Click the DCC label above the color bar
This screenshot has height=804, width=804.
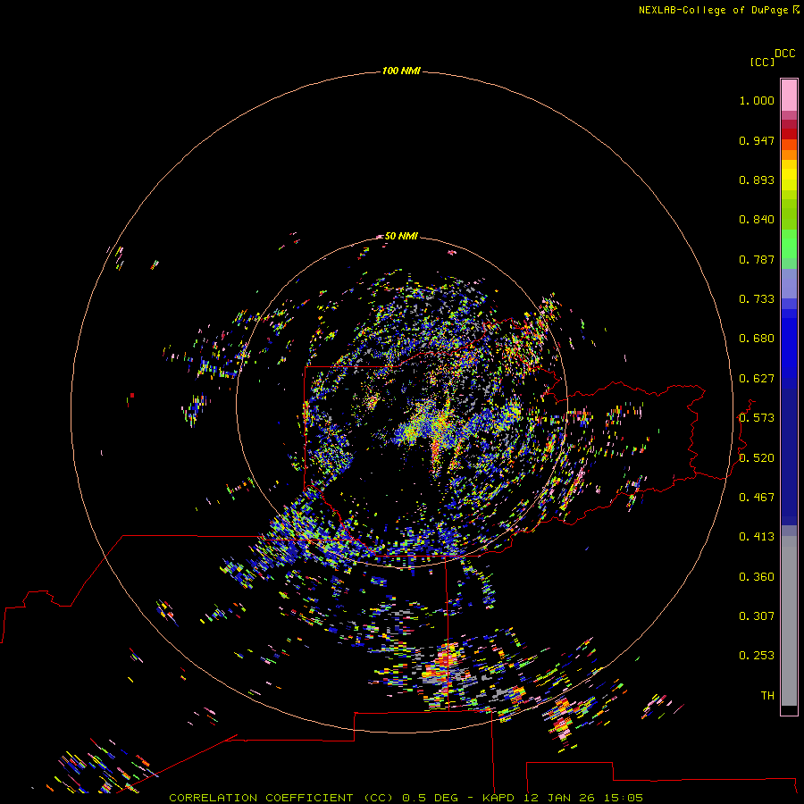click(x=785, y=54)
